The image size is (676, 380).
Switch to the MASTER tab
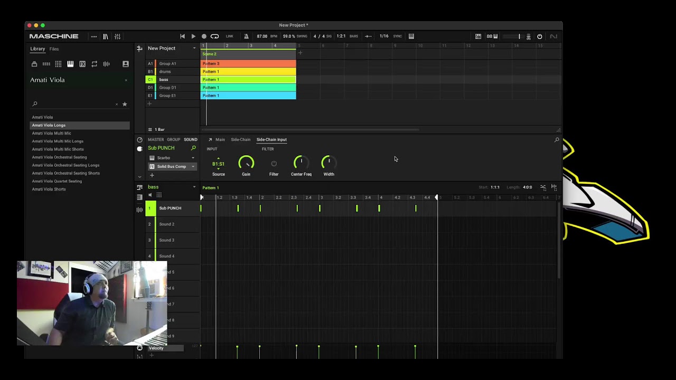click(x=156, y=140)
